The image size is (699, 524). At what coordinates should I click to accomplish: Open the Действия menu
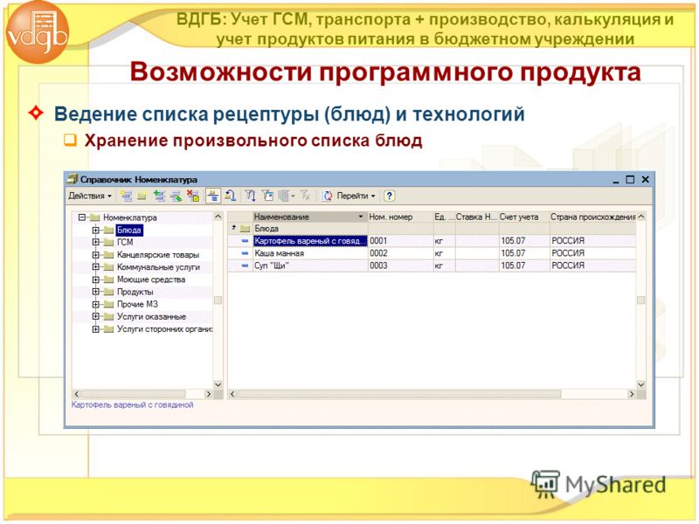(x=90, y=196)
